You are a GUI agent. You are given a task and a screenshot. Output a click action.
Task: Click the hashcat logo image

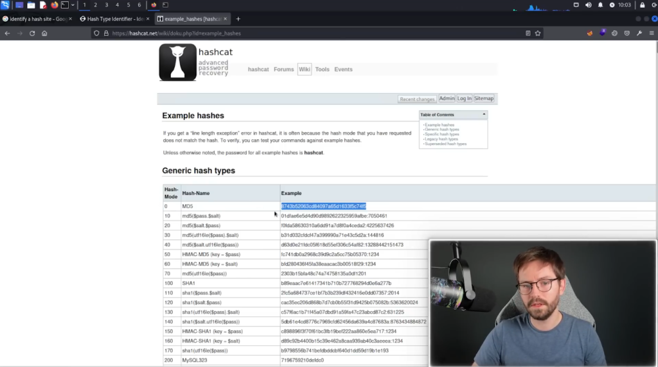(x=177, y=62)
